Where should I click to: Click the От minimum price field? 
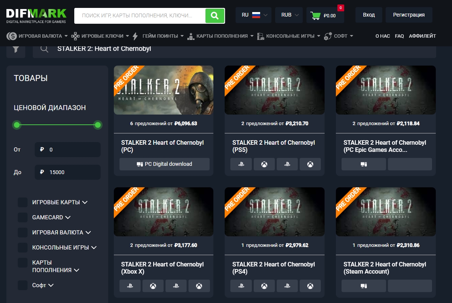pos(67,150)
